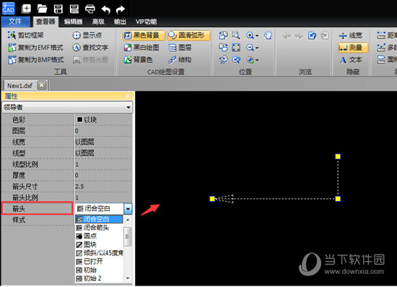Toggle 显示点 option
This screenshot has height=287, width=397.
87,35
